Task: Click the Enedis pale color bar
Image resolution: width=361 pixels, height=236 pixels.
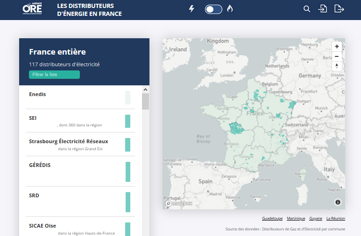Action: tap(128, 98)
